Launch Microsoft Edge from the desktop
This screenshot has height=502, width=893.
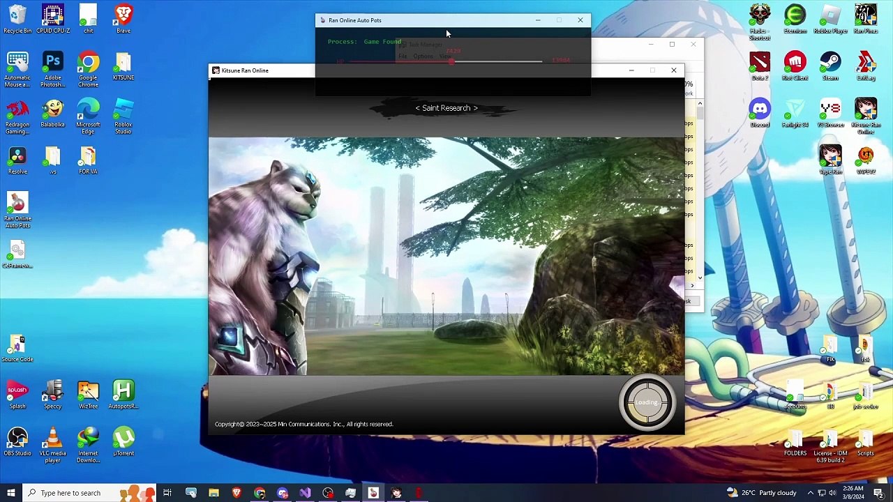88,117
